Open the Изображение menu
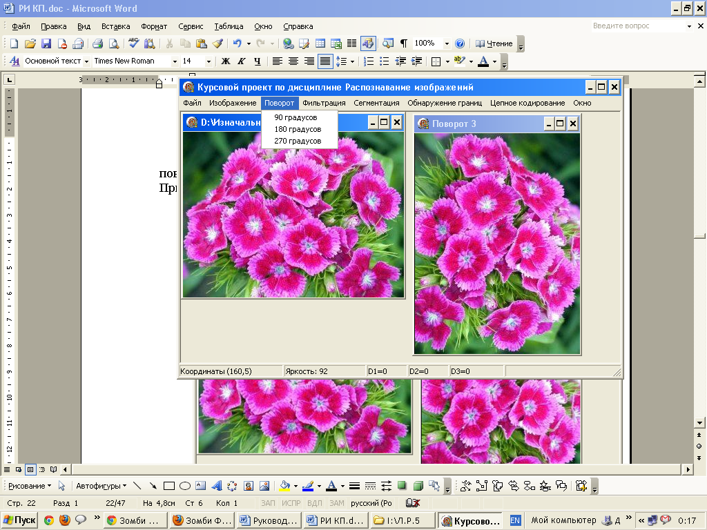The width and height of the screenshot is (707, 530). pos(233,103)
